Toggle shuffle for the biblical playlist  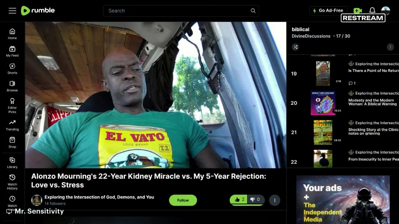click(x=295, y=47)
